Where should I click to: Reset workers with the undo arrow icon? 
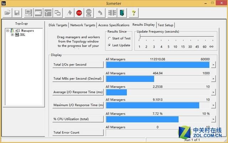(x=100, y=13)
